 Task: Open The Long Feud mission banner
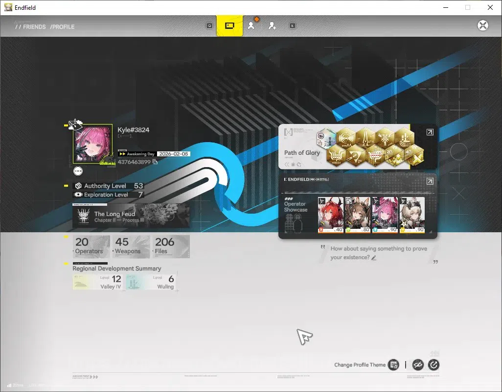[x=131, y=217]
